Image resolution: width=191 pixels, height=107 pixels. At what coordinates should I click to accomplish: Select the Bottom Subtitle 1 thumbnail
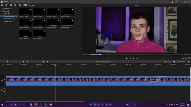point(26,12)
